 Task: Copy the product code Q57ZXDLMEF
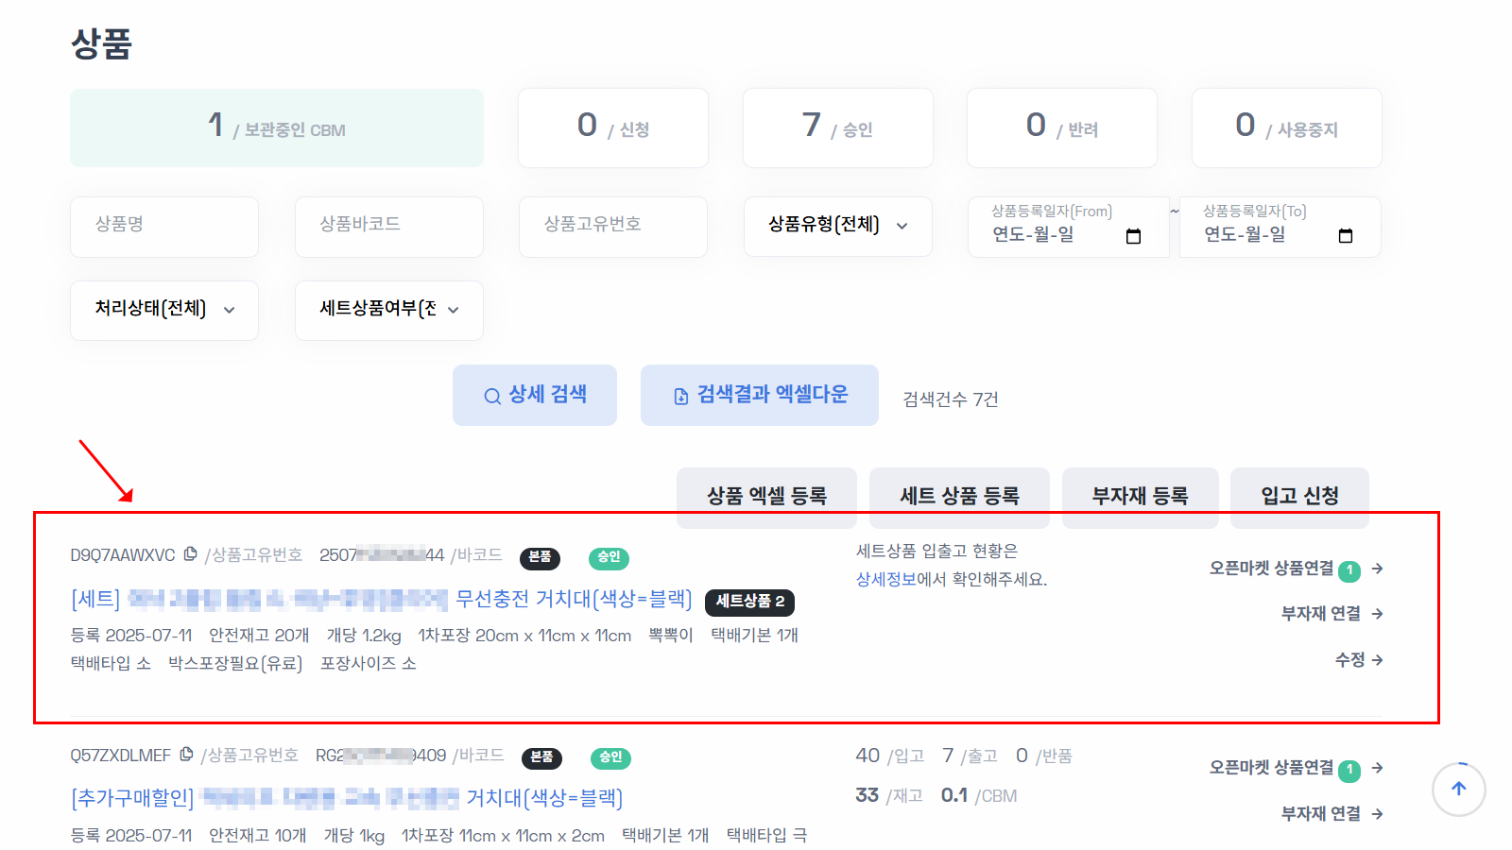coord(186,755)
